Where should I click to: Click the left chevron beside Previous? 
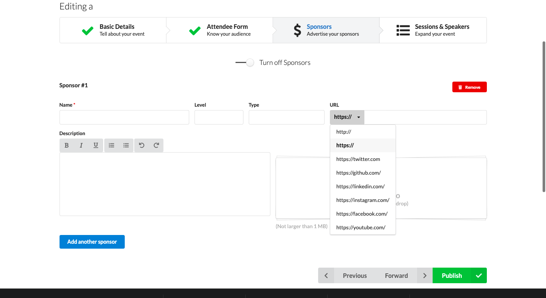pos(326,276)
